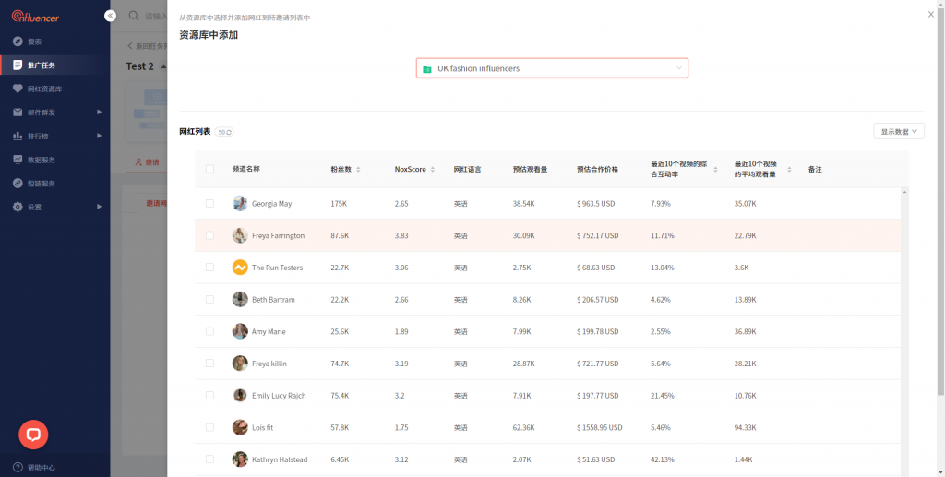Image resolution: width=945 pixels, height=477 pixels.
Task: Click the orange chat support bubble icon
Action: [x=33, y=434]
